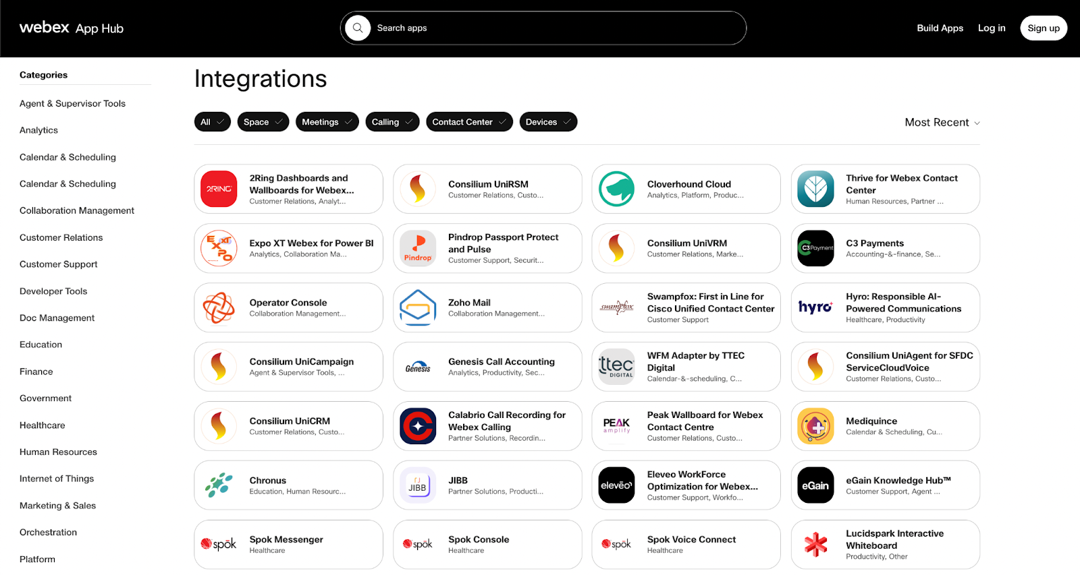Click the Sign up button
Image resolution: width=1080 pixels, height=575 pixels.
[1044, 28]
